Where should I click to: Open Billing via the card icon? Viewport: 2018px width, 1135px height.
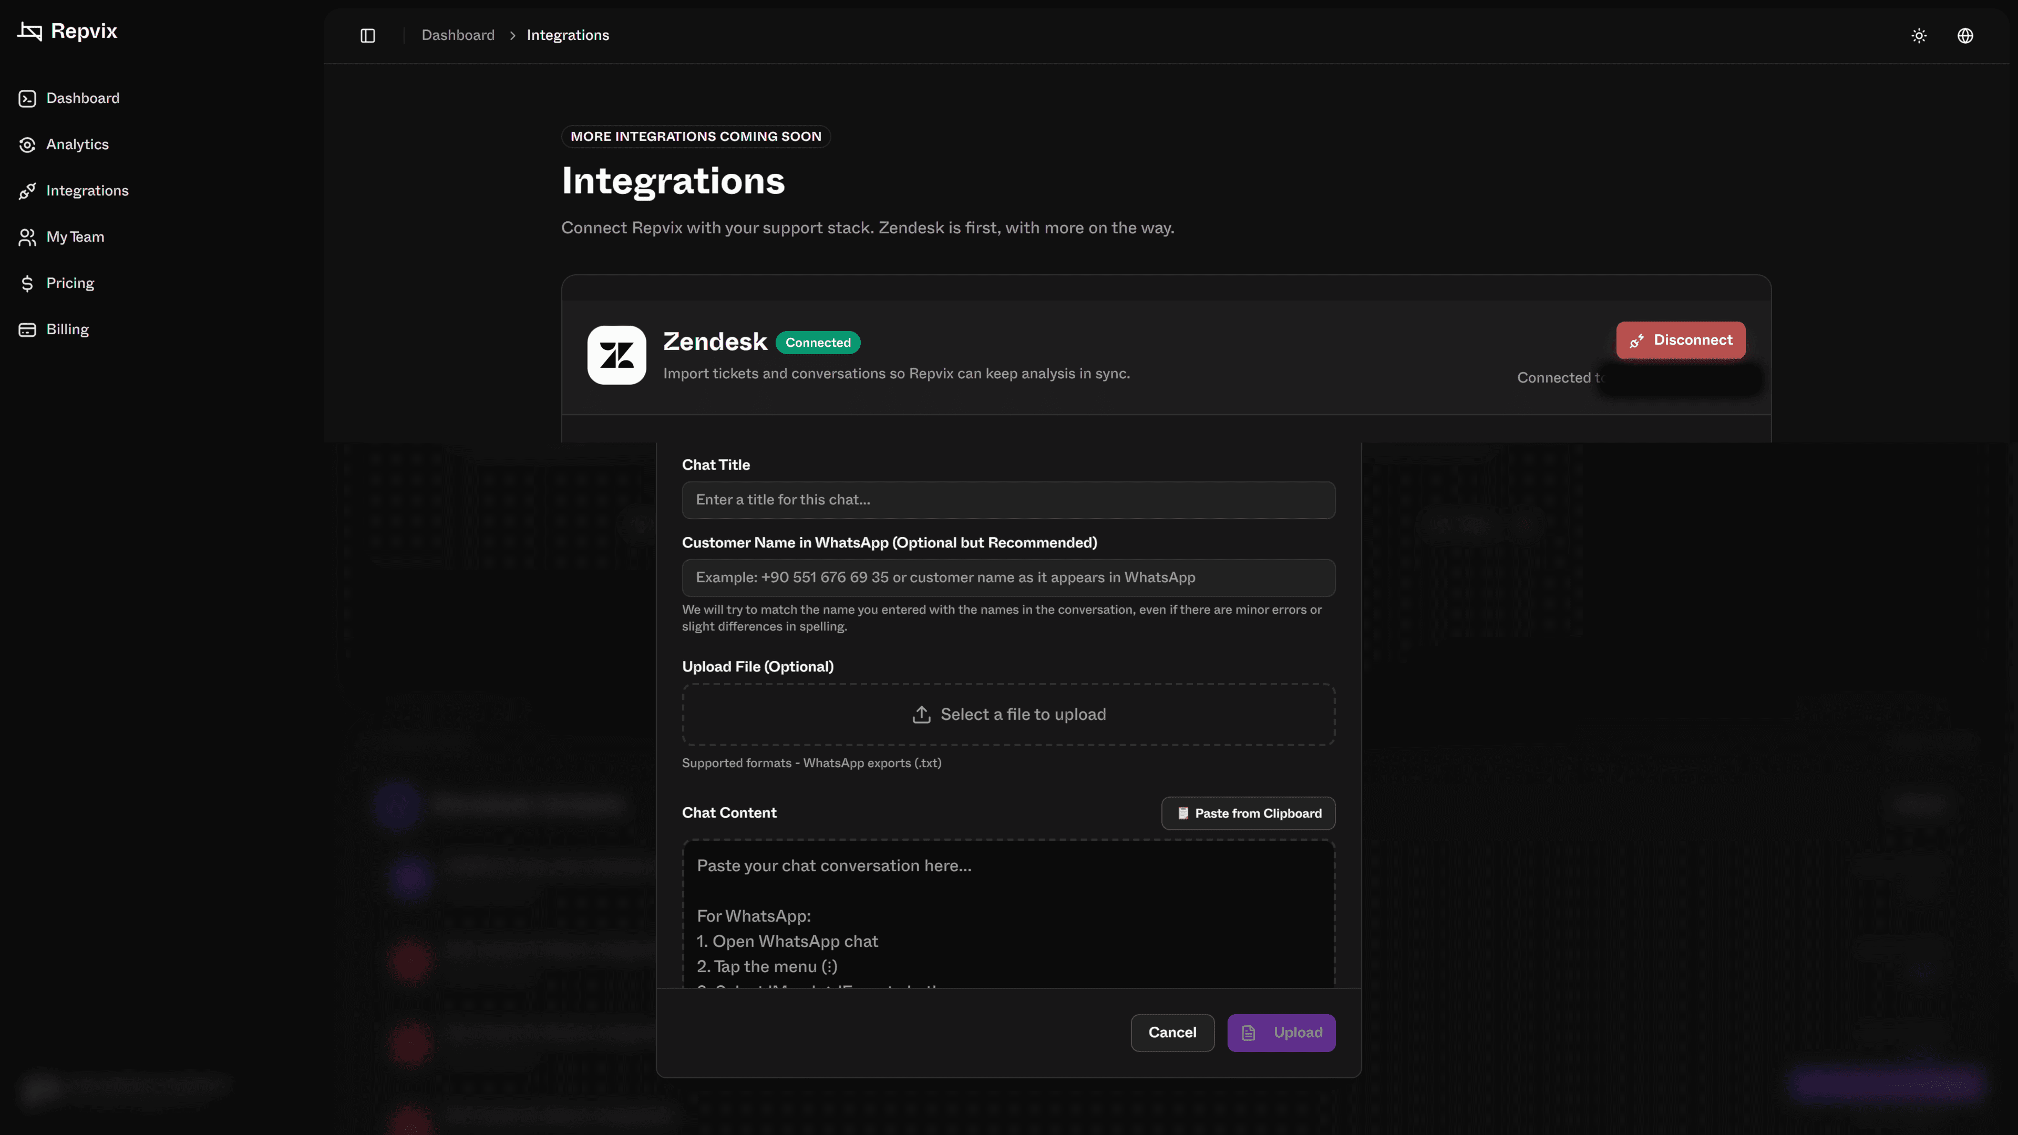pos(27,329)
